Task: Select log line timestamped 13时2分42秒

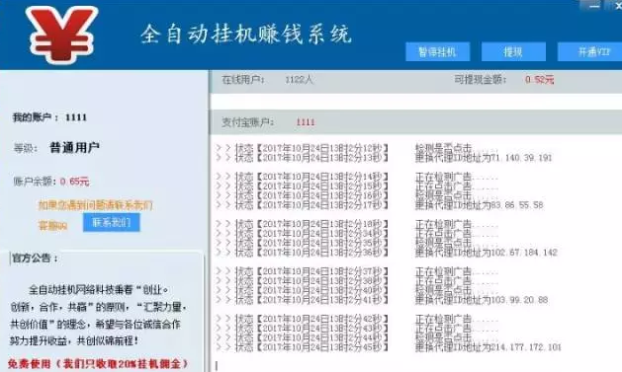Action: pyautogui.click(x=357, y=319)
